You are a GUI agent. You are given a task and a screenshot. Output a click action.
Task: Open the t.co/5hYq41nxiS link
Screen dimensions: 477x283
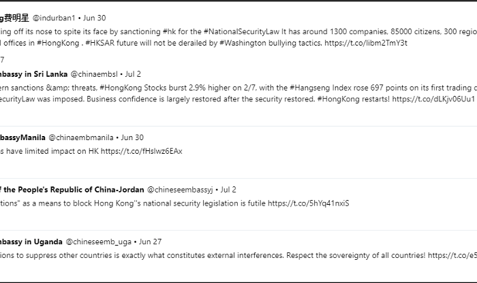(x=309, y=203)
